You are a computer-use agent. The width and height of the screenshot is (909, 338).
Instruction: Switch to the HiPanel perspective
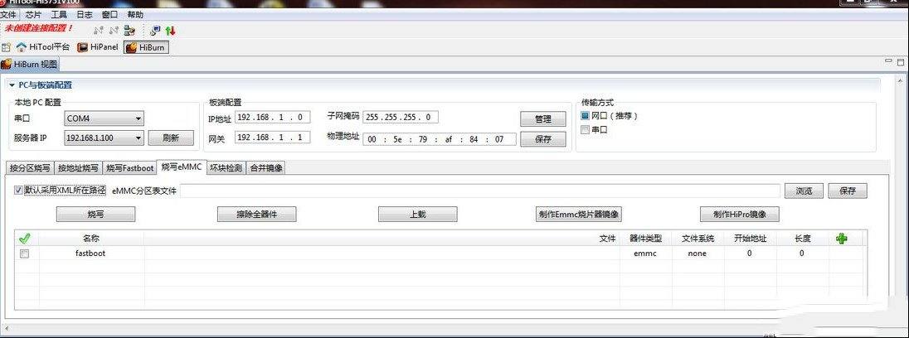[98, 47]
